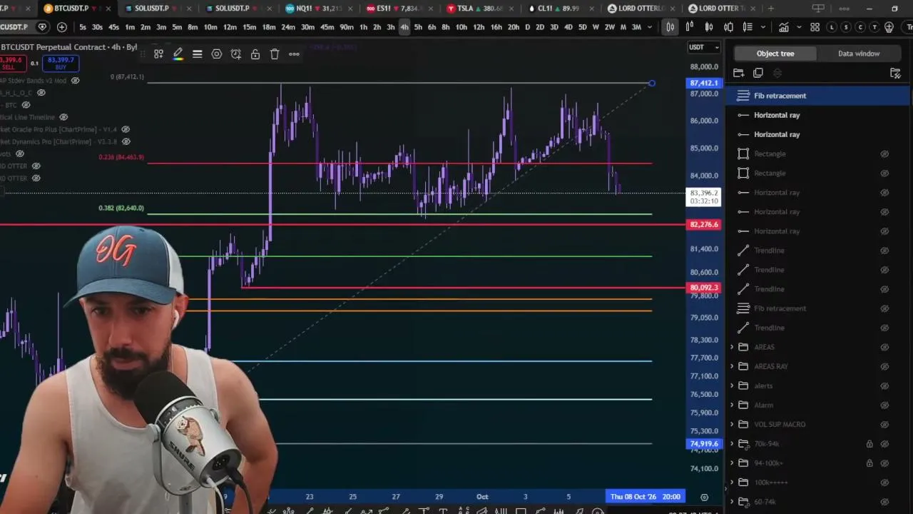Toggle visibility of VOL SUP MACRO folder
Image resolution: width=913 pixels, height=514 pixels.
pyautogui.click(x=884, y=424)
